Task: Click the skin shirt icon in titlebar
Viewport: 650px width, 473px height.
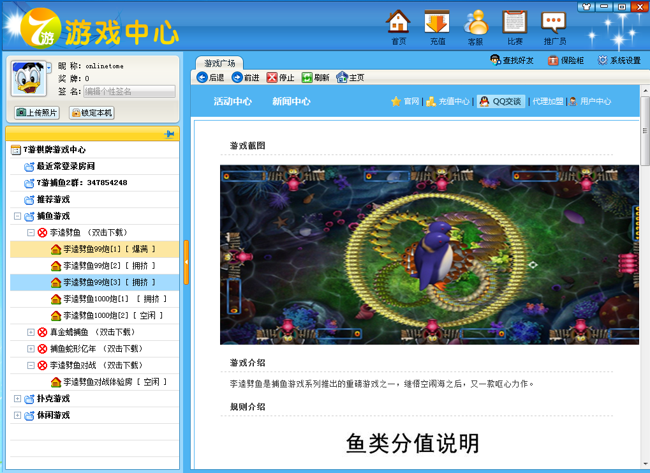Action: click(586, 6)
